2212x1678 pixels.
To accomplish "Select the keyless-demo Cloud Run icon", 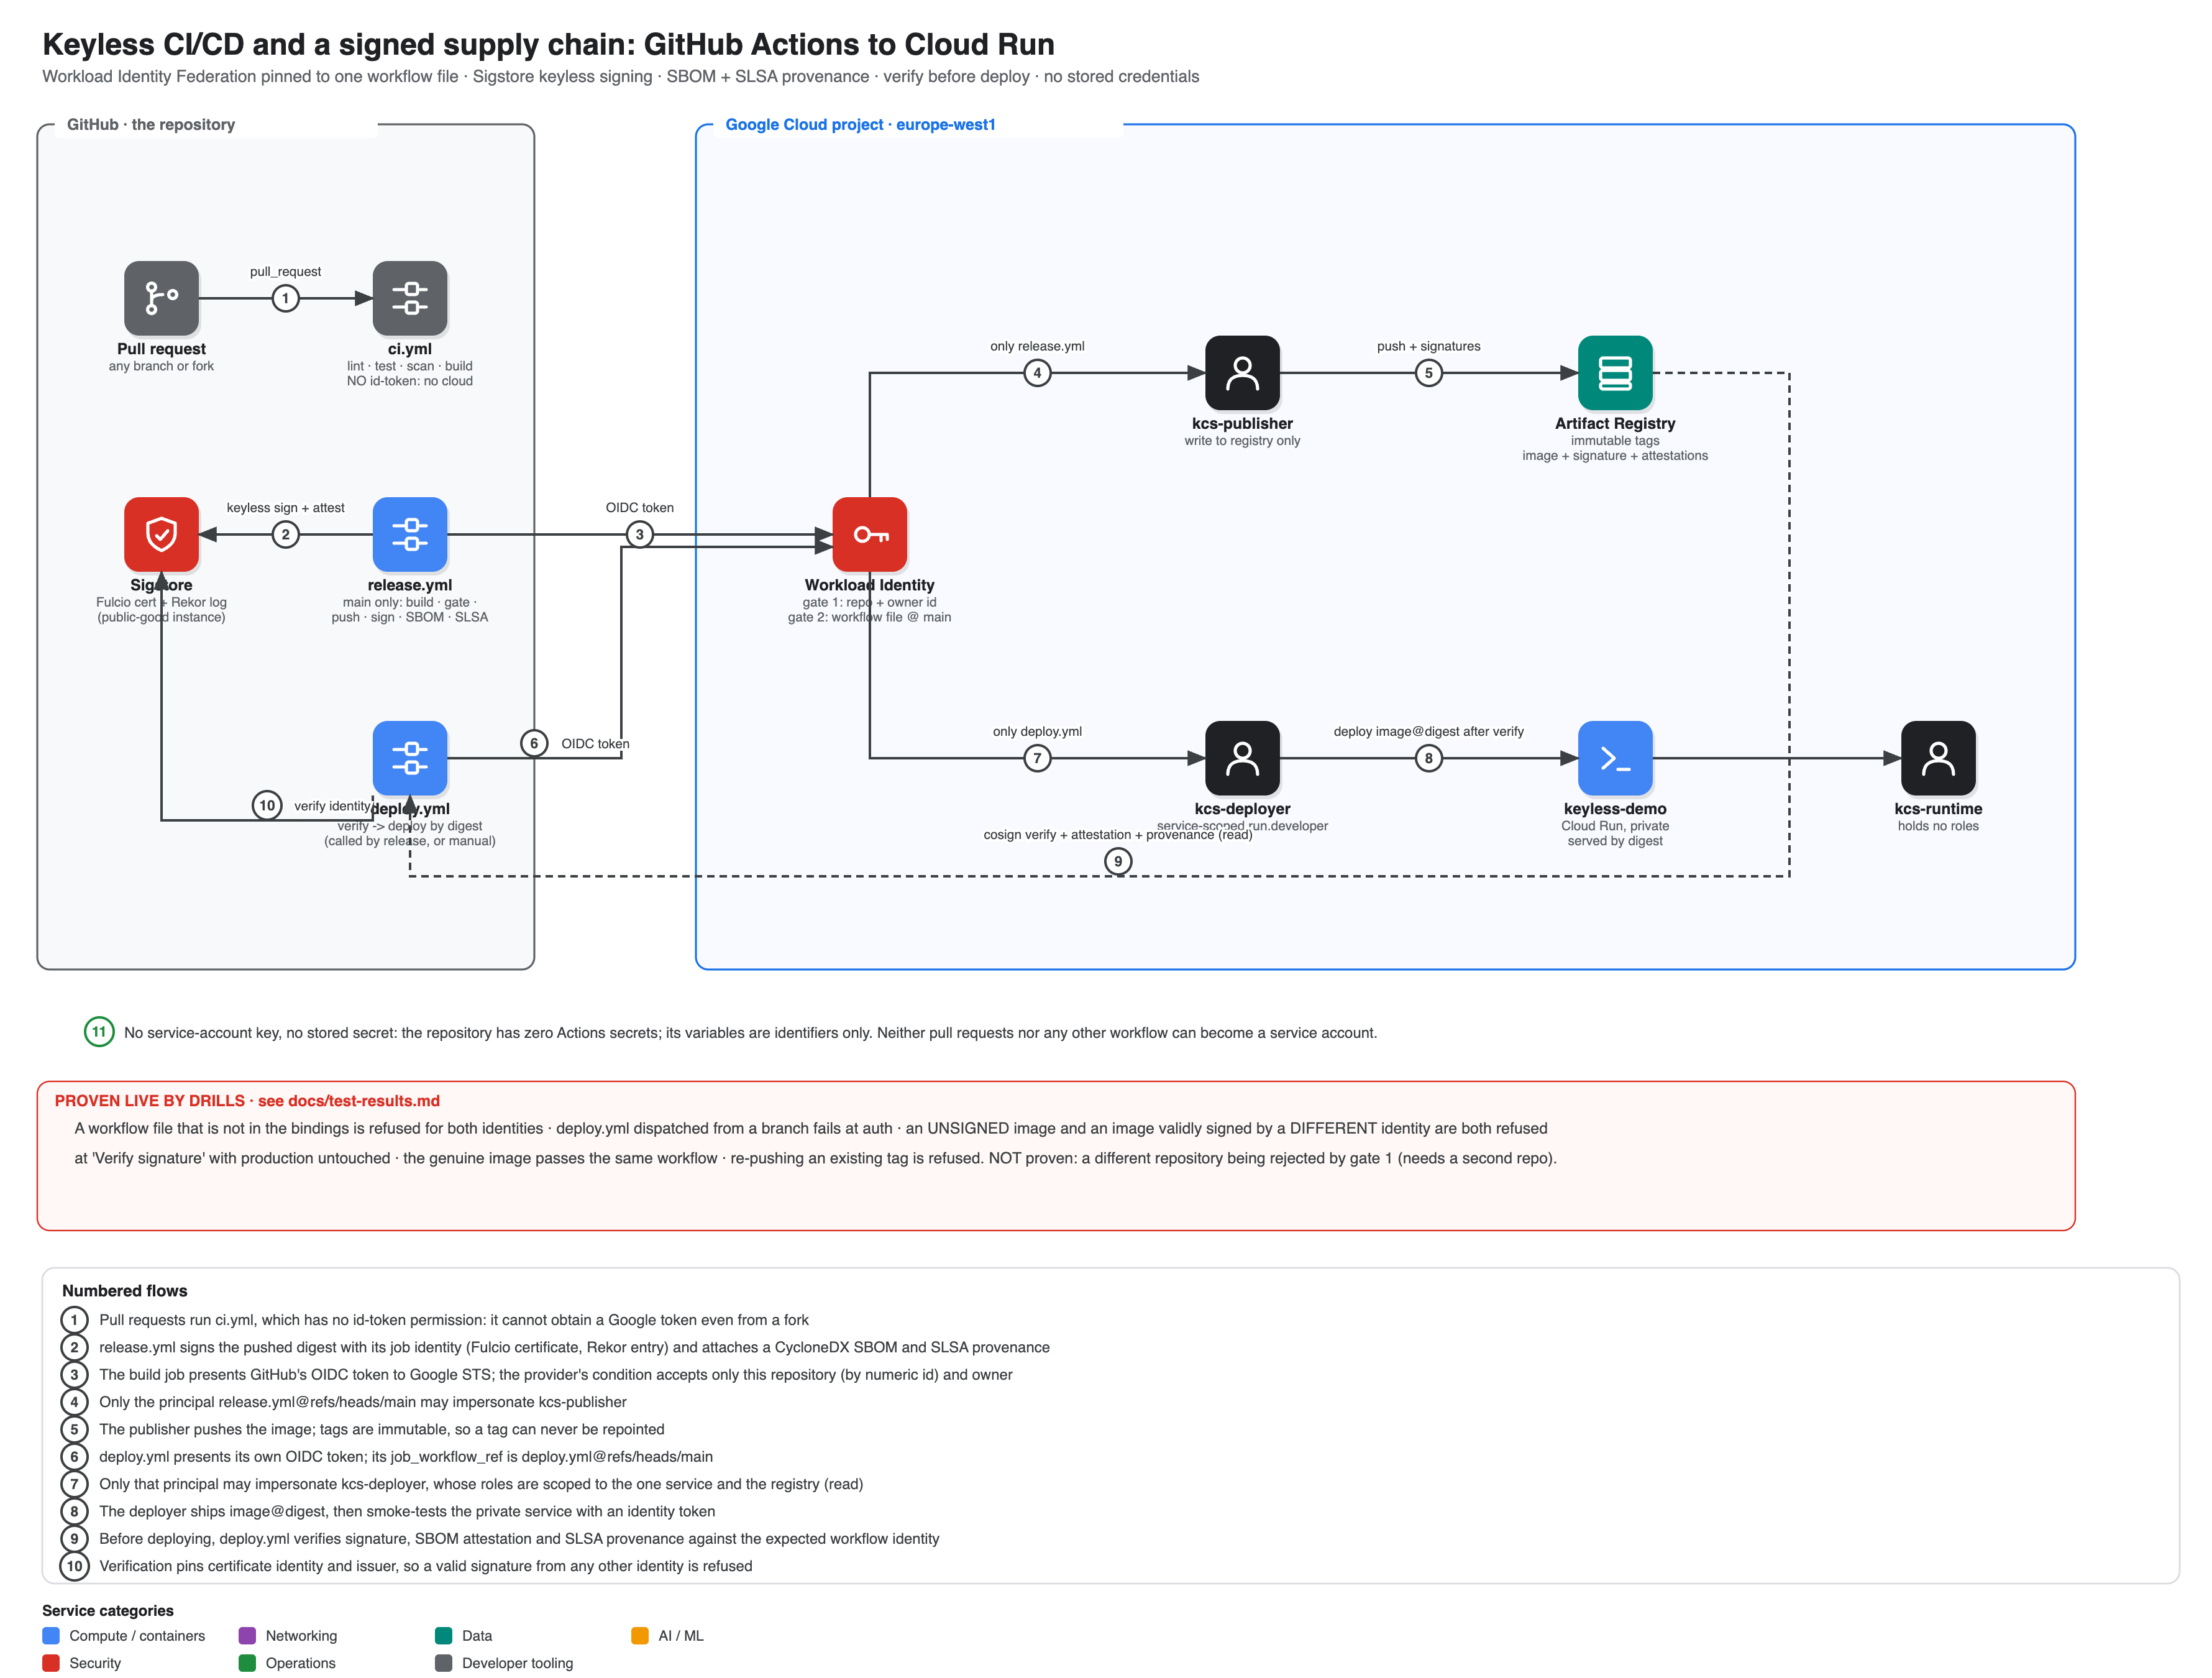I will (x=1615, y=758).
